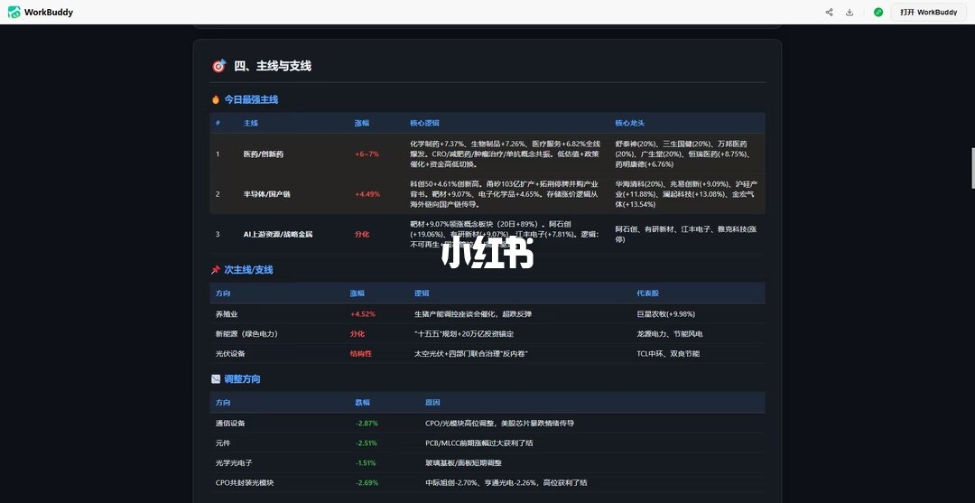Select the 调整方向 subheading
This screenshot has width=975, height=503.
pyautogui.click(x=243, y=378)
